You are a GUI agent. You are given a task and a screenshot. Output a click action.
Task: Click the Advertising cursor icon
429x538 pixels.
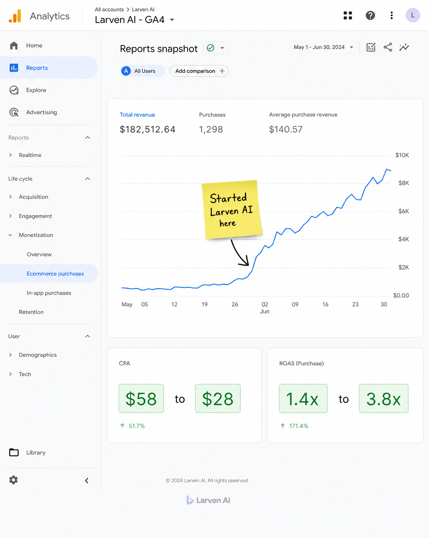[x=14, y=112]
